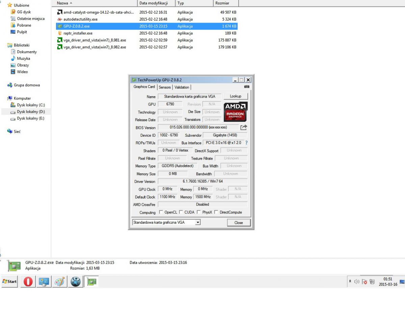Image resolution: width=405 pixels, height=324 pixels.
Task: Enable the CUDA checkbox
Action: coord(181,212)
